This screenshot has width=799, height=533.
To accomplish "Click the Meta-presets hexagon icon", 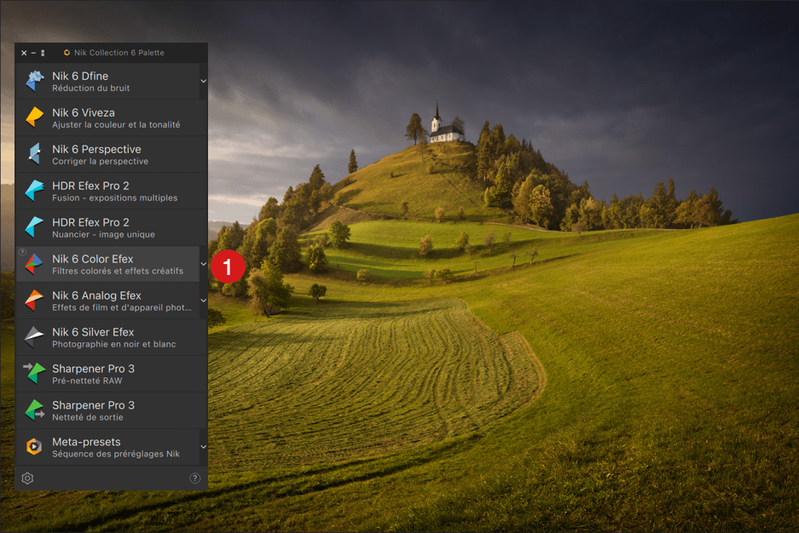I will (x=34, y=446).
